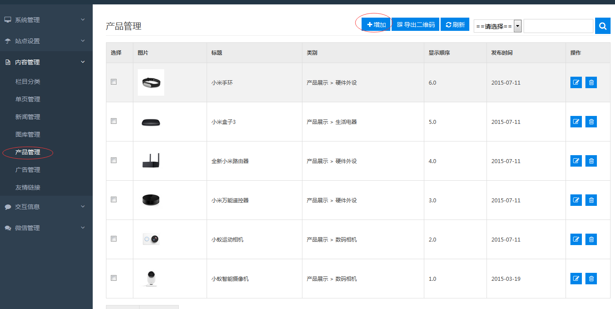Click the edit icon for 小蚁智能摄像机
The height and width of the screenshot is (309, 615).
tap(576, 279)
